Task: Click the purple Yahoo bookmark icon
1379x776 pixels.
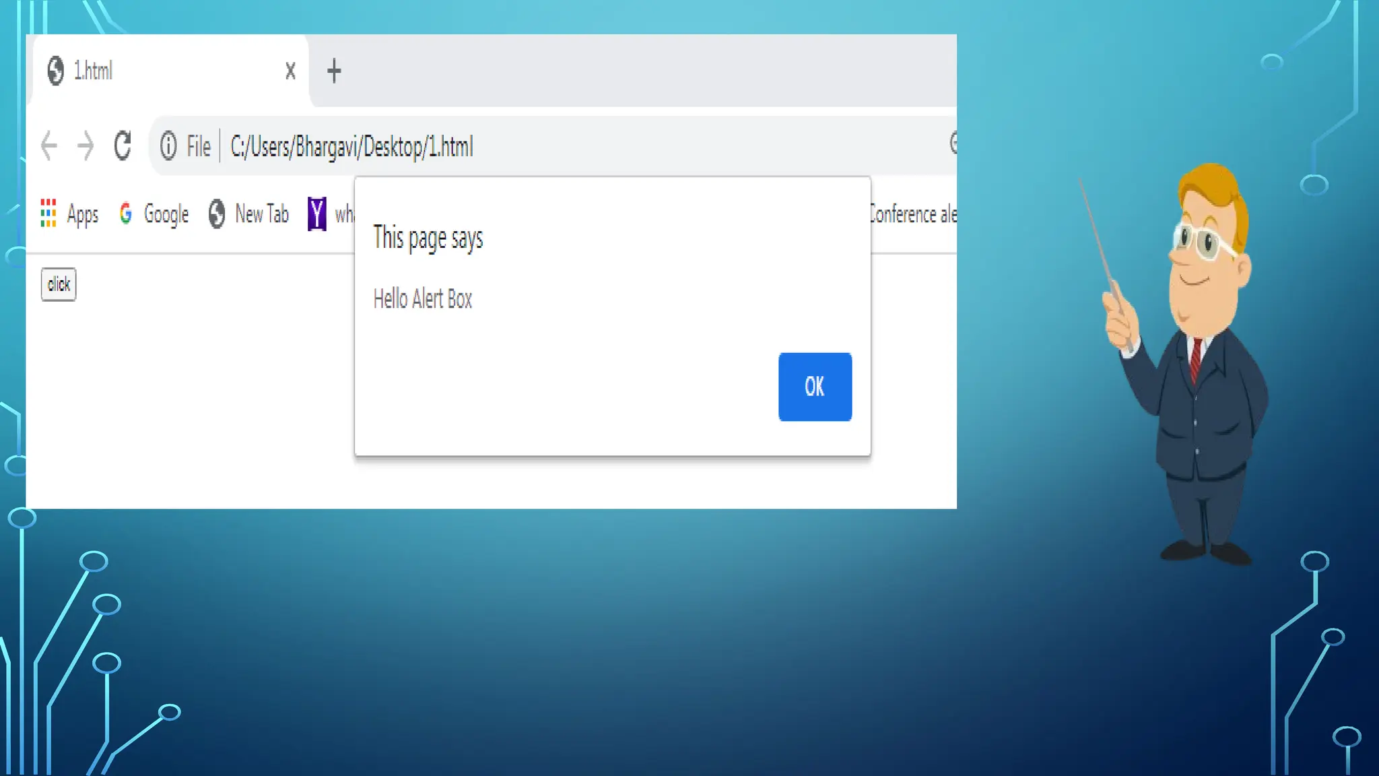Action: point(316,214)
